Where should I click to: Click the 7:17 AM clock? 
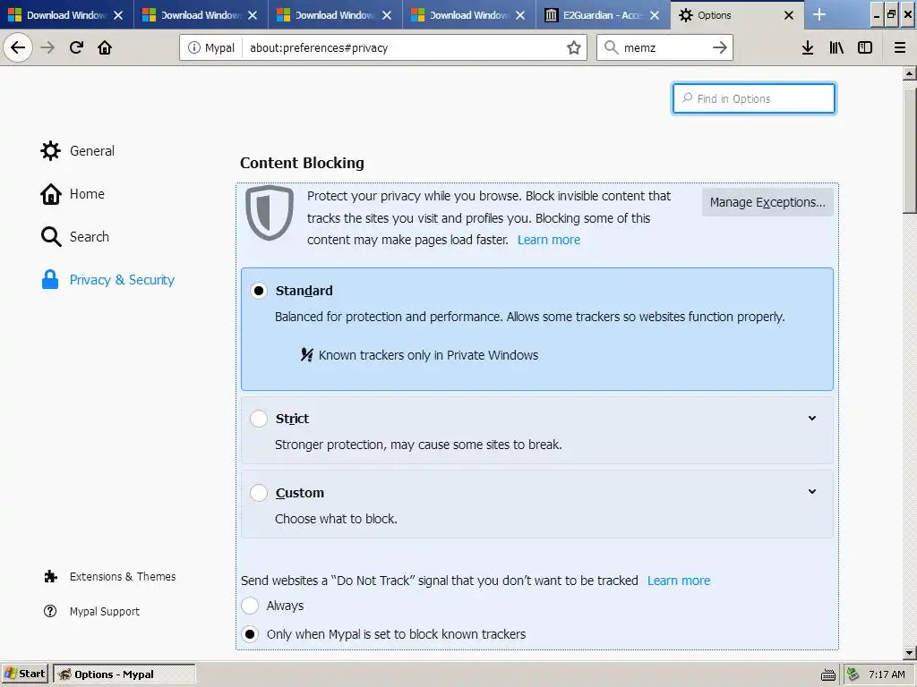(x=887, y=674)
